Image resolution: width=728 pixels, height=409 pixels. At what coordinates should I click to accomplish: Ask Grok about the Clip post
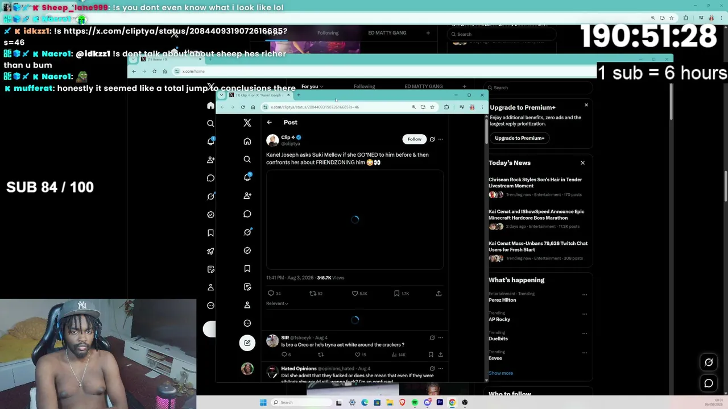pyautogui.click(x=432, y=139)
